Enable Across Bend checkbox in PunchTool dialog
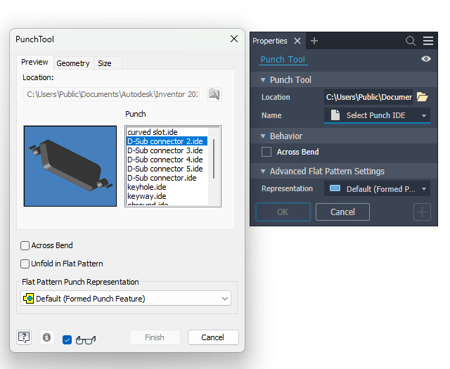This screenshot has height=369, width=450. point(25,245)
